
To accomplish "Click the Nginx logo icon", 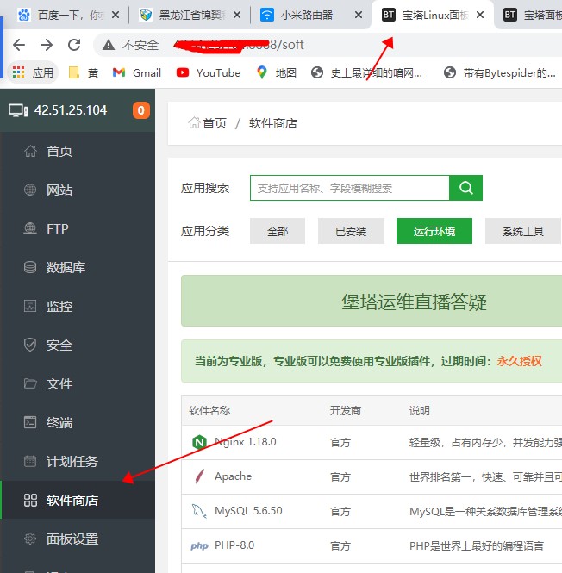I will tap(199, 443).
